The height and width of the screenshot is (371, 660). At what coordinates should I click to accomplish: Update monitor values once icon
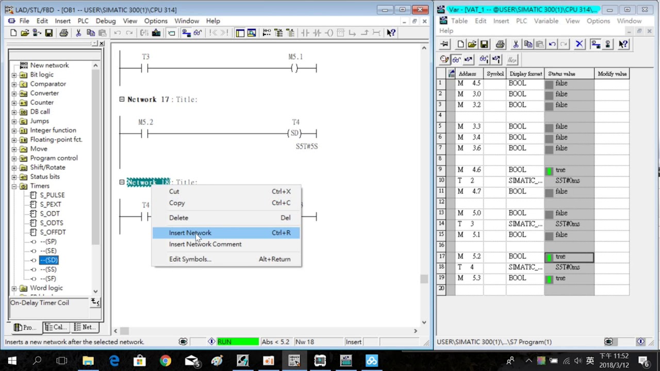click(484, 60)
